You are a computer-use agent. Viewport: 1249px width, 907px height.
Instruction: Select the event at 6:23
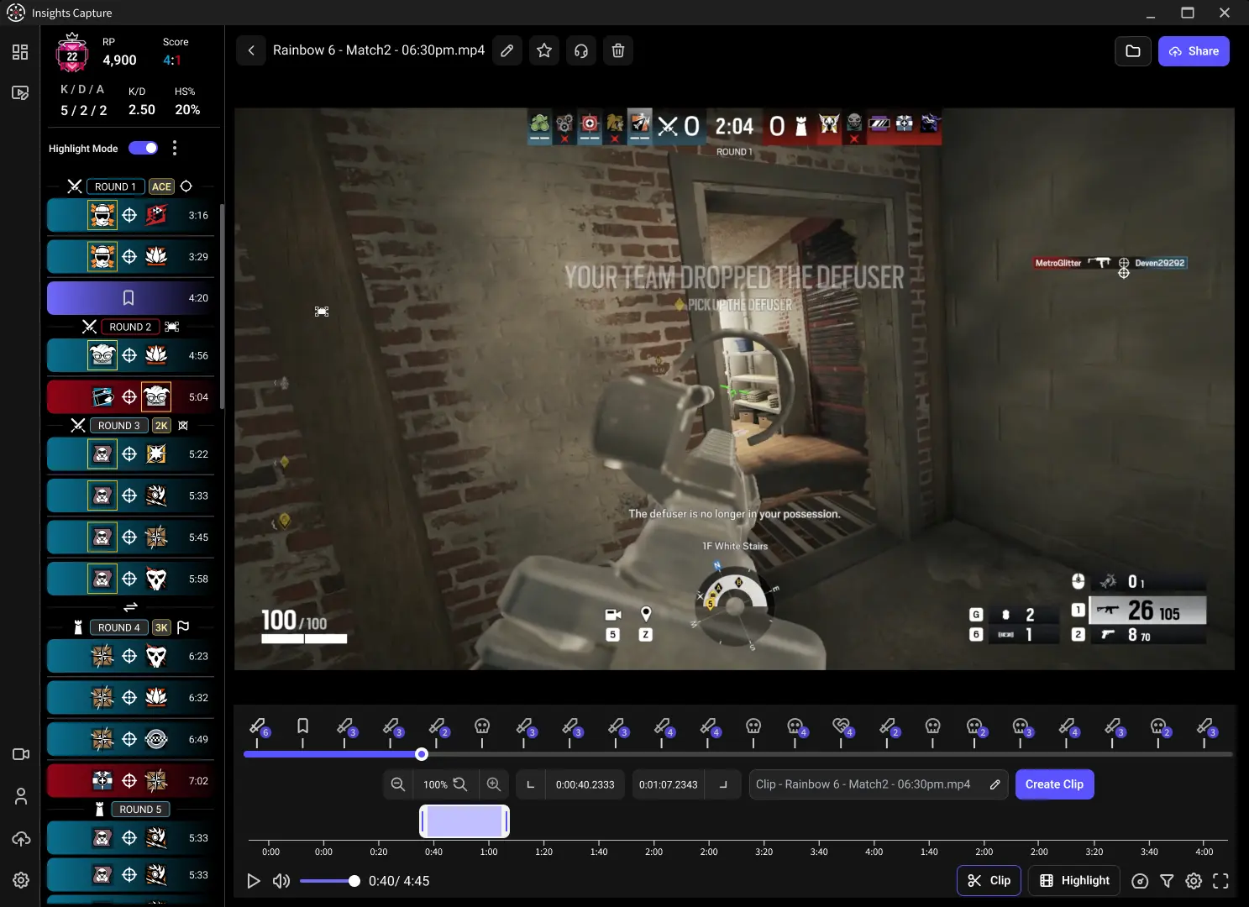pyautogui.click(x=131, y=657)
